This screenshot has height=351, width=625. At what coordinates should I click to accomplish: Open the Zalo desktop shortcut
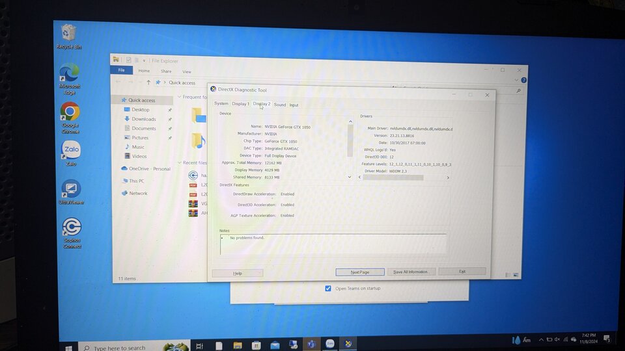click(x=71, y=153)
